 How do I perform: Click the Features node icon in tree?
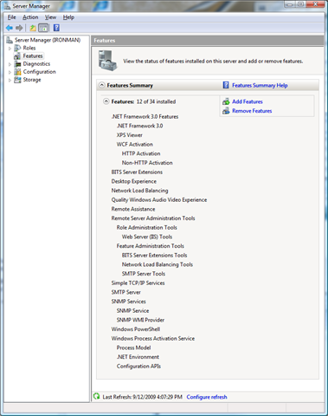pyautogui.click(x=17, y=56)
